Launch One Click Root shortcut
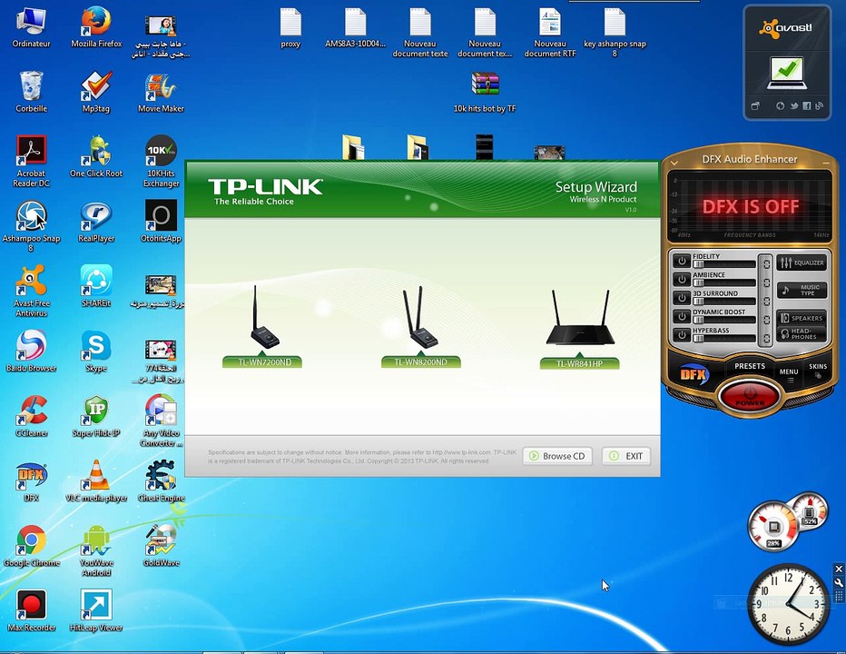Screen dimensions: 846x654 pyautogui.click(x=96, y=156)
